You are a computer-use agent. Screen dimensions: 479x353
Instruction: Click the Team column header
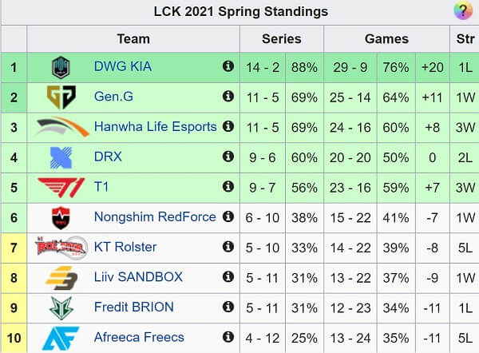133,39
